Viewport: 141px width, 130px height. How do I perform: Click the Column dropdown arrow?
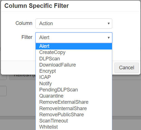109,23
